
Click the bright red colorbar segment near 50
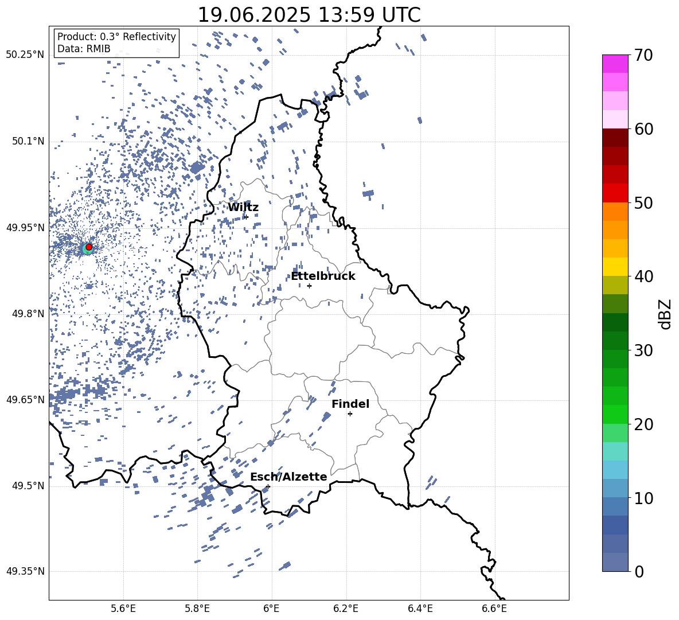pos(615,193)
